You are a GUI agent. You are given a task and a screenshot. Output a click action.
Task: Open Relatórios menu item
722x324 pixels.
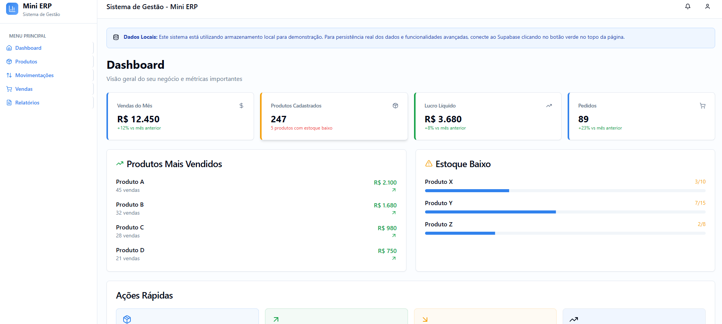pyautogui.click(x=48, y=103)
